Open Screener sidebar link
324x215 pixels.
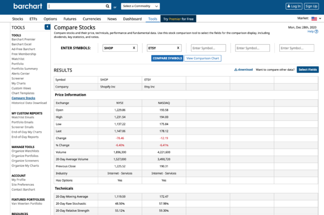[18, 78]
